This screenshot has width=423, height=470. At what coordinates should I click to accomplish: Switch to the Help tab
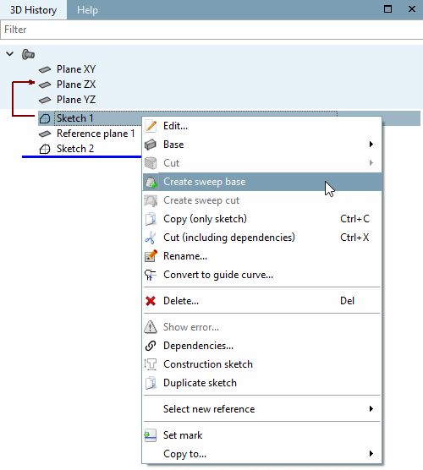[x=87, y=10]
